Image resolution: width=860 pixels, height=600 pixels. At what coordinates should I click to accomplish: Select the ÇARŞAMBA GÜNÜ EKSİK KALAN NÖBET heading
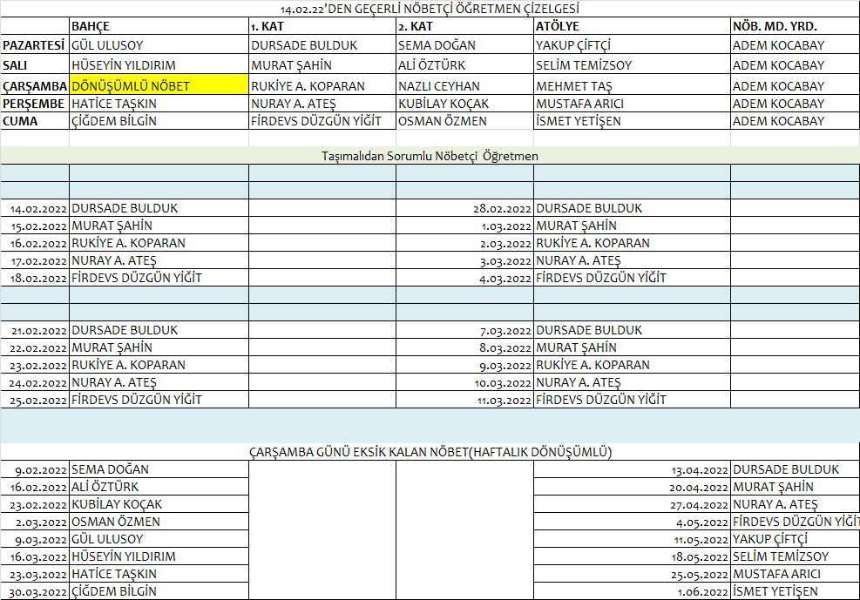[430, 452]
